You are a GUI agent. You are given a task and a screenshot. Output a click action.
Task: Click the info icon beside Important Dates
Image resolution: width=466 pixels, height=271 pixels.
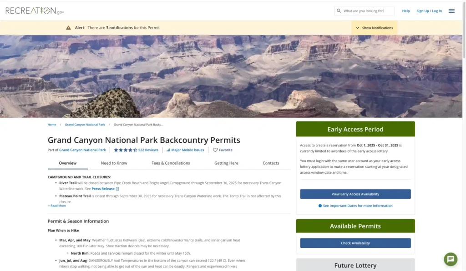pos(320,206)
